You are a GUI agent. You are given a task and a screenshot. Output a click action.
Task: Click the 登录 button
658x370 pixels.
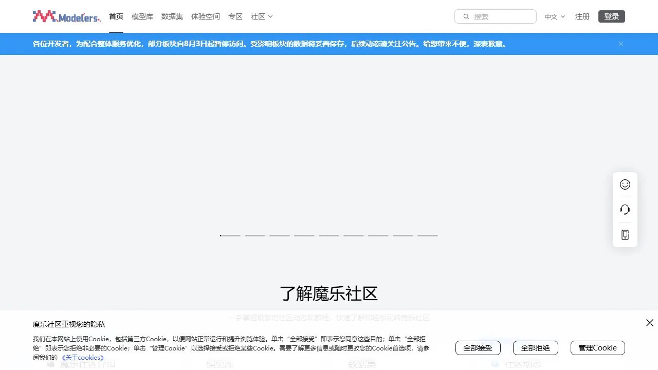point(612,16)
